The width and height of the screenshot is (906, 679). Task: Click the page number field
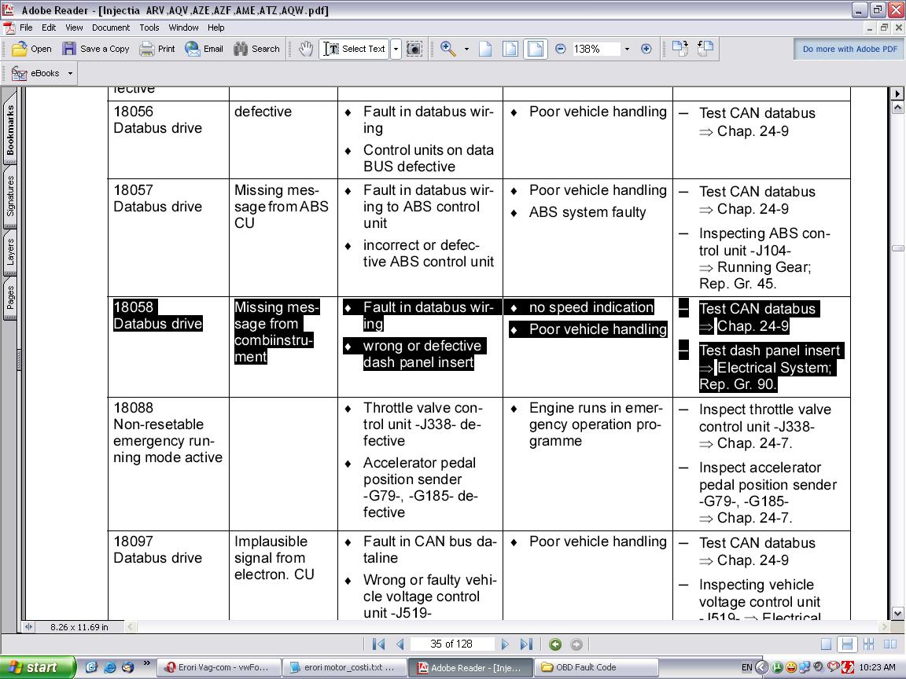[451, 644]
